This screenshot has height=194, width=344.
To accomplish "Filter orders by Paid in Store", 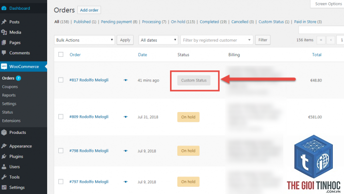I will pyautogui.click(x=305, y=22).
